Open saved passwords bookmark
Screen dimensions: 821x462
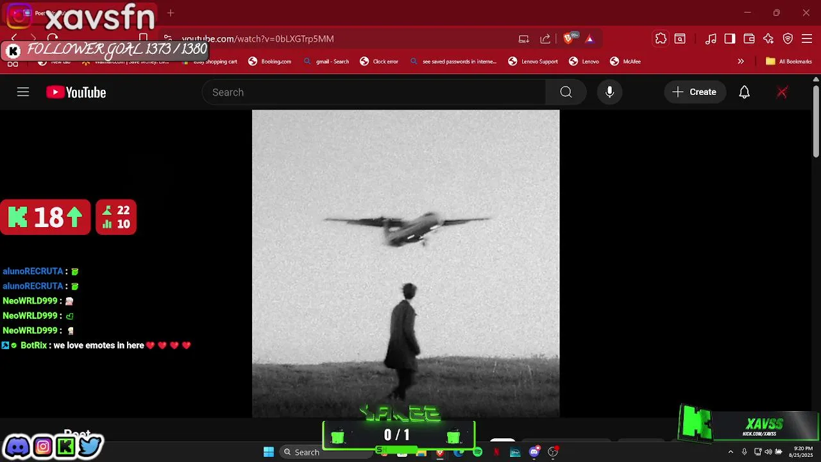(453, 62)
